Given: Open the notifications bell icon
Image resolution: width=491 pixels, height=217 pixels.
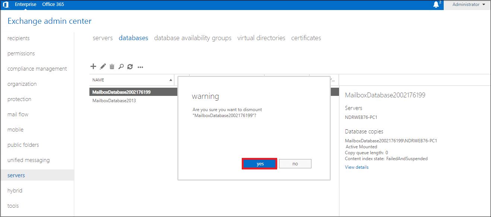Looking at the screenshot, I should coord(436,4).
